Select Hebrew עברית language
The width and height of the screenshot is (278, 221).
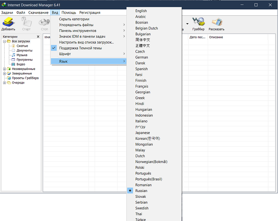(x=154, y=127)
